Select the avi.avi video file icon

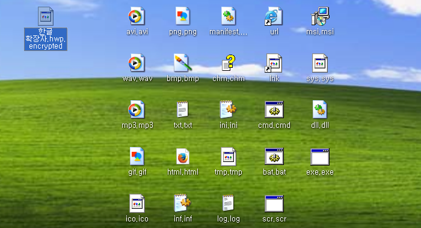(x=137, y=16)
